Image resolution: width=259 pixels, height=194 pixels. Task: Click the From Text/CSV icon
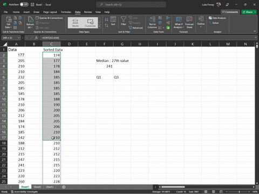click(x=15, y=18)
